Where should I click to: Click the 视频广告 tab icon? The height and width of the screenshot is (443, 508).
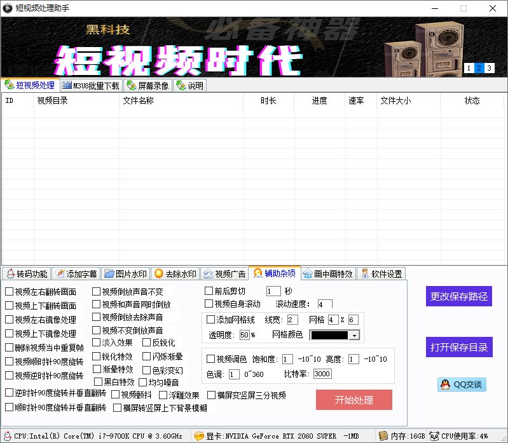tap(209, 274)
